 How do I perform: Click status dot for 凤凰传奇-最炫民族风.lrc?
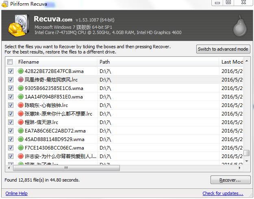coord(21,79)
